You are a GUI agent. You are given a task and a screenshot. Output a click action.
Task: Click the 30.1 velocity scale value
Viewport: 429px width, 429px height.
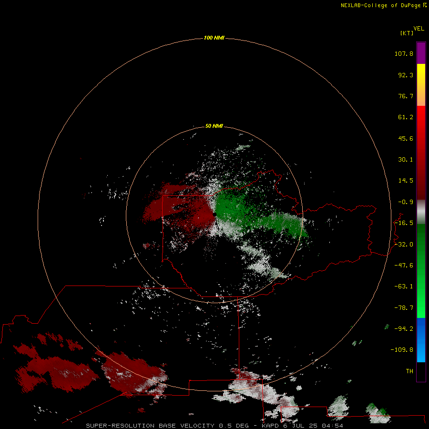pyautogui.click(x=406, y=160)
